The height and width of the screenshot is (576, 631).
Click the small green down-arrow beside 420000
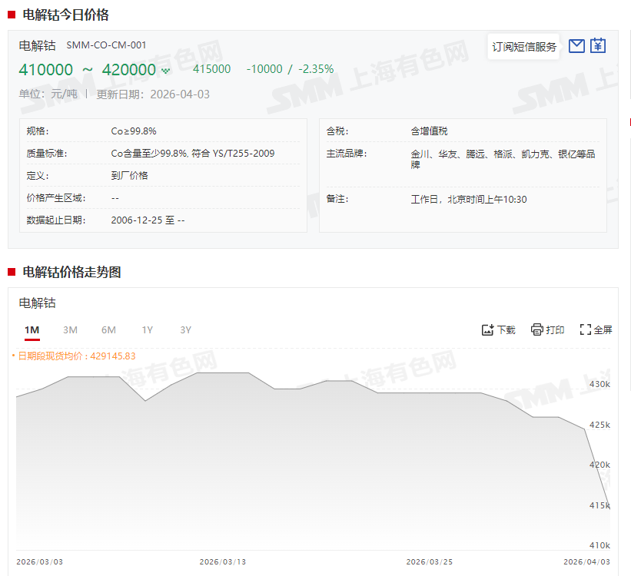[165, 71]
